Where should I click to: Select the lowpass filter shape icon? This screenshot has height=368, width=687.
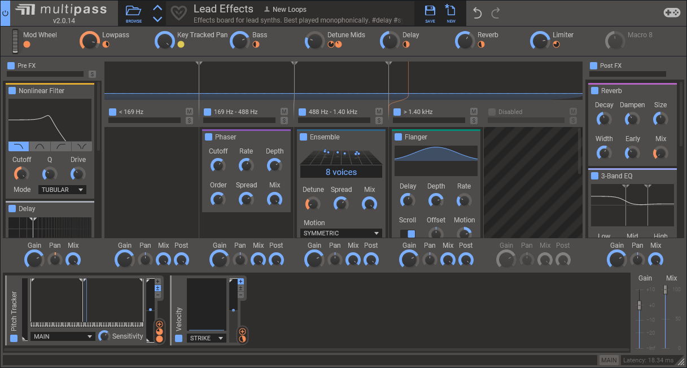coord(19,146)
